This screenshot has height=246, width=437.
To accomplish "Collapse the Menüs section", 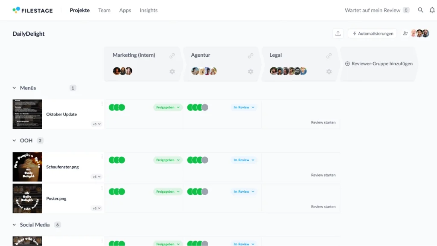I will (13, 88).
